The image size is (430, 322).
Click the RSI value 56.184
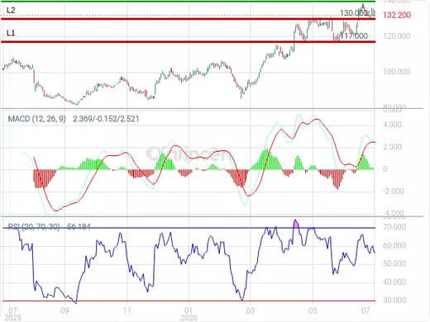(x=79, y=227)
